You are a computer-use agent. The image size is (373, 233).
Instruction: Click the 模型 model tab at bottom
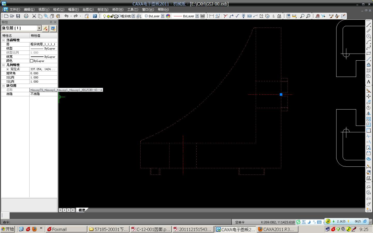pyautogui.click(x=82, y=210)
